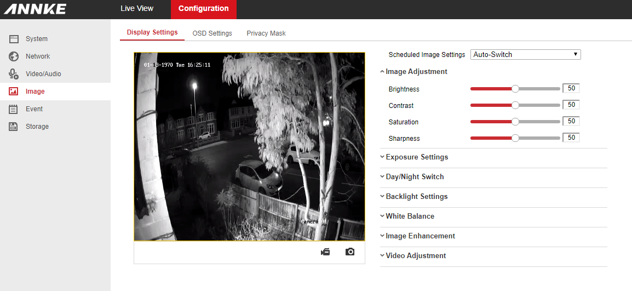Click the Contrast value input field
This screenshot has height=291, width=632.
[571, 105]
